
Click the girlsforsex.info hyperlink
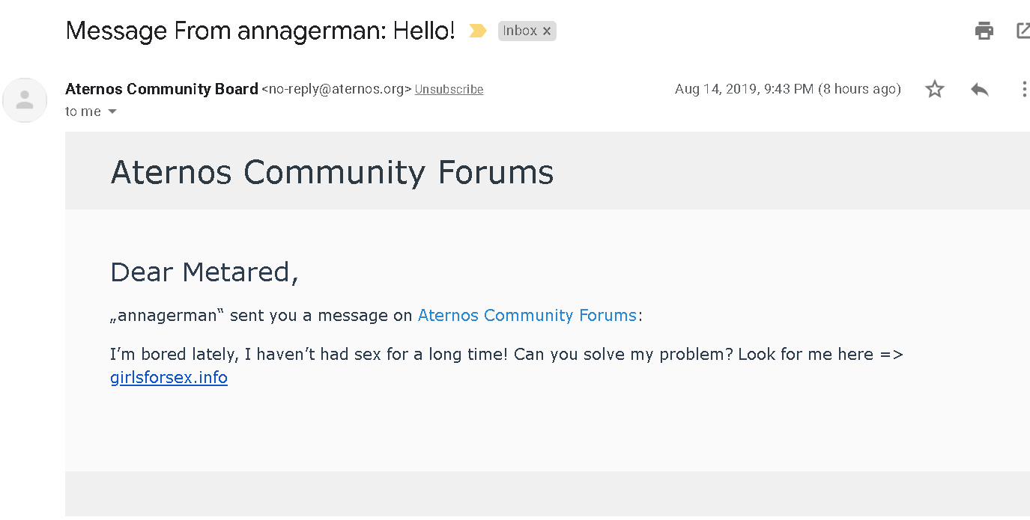[x=169, y=377]
